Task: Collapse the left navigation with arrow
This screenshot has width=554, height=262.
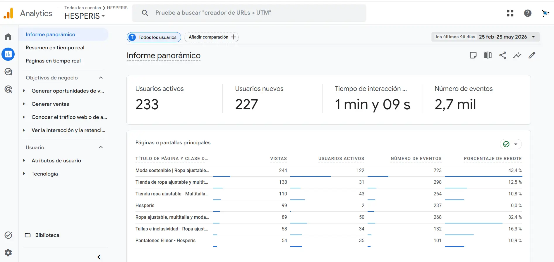Action: pos(99,257)
